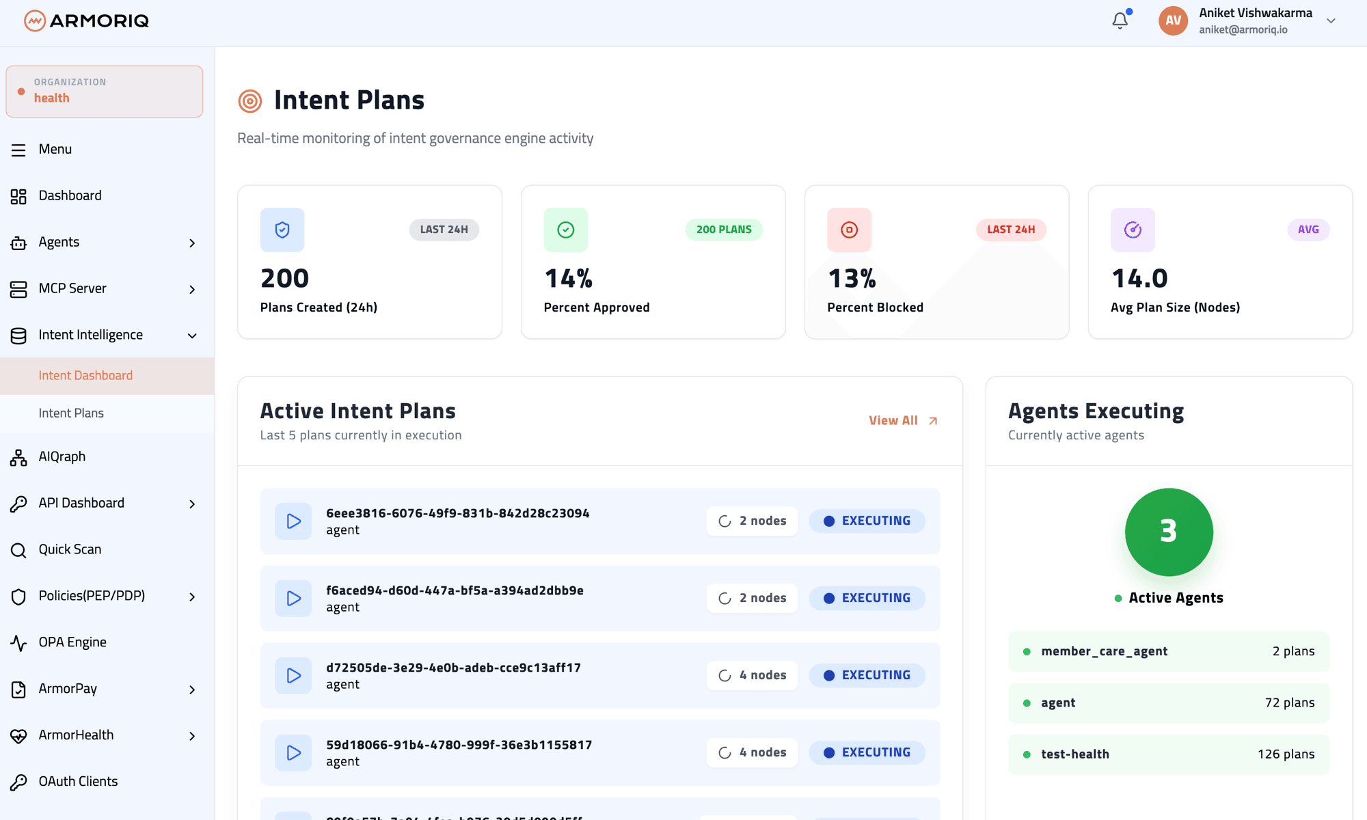This screenshot has width=1367, height=820.
Task: Click plan ID d72505de-3e29-4e0b-adeb-cce9c13aff17
Action: [453, 668]
